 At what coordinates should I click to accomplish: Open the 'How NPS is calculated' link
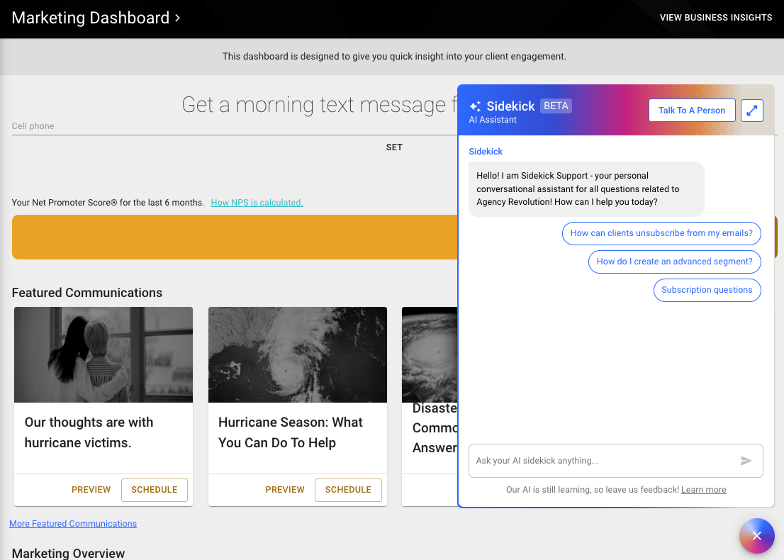257,202
